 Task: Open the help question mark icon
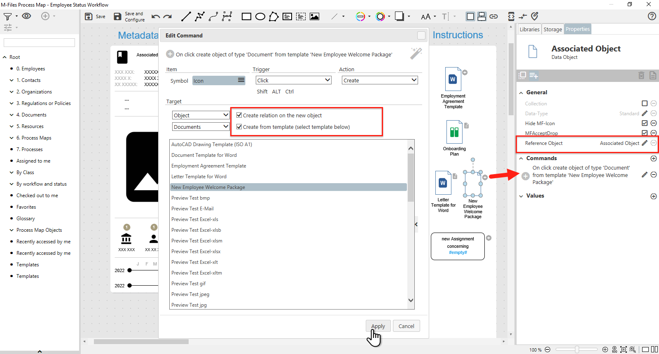click(652, 16)
